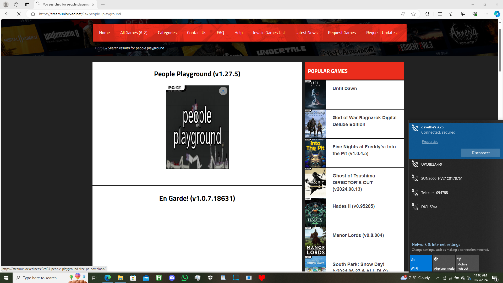The image size is (503, 283).
Task: Stop page loading with X button
Action: (19, 14)
